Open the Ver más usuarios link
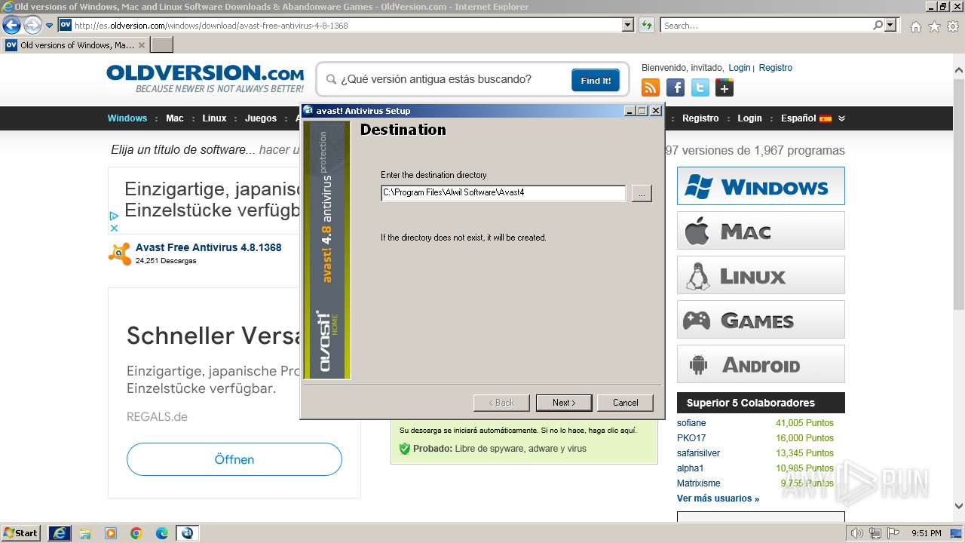Screen dimensions: 965x543 (x=718, y=499)
